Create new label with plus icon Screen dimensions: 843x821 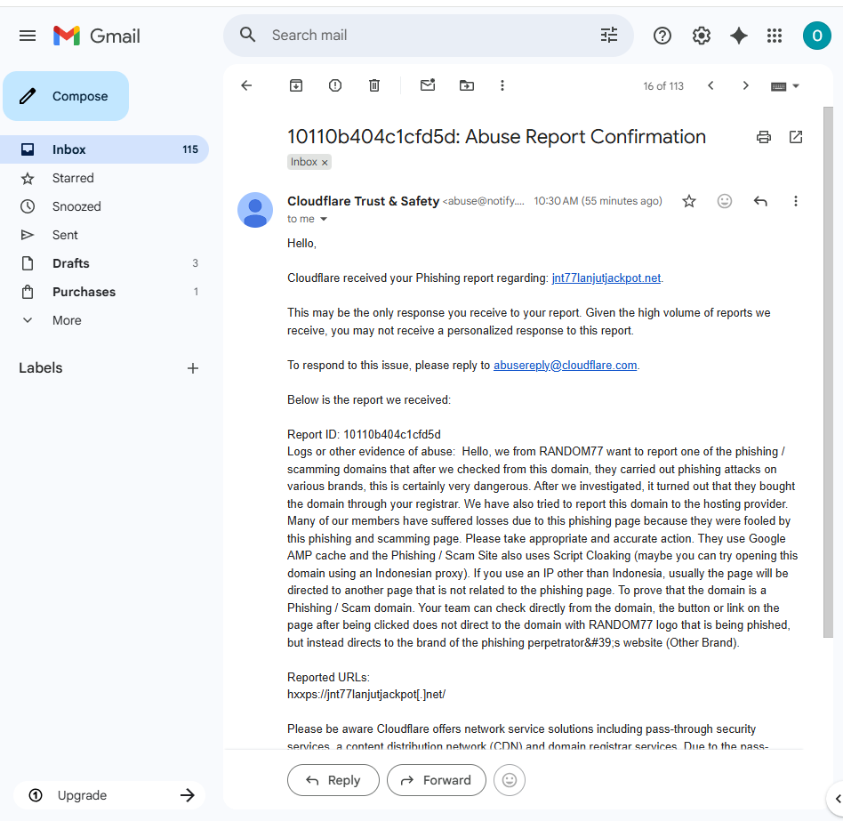click(x=192, y=368)
